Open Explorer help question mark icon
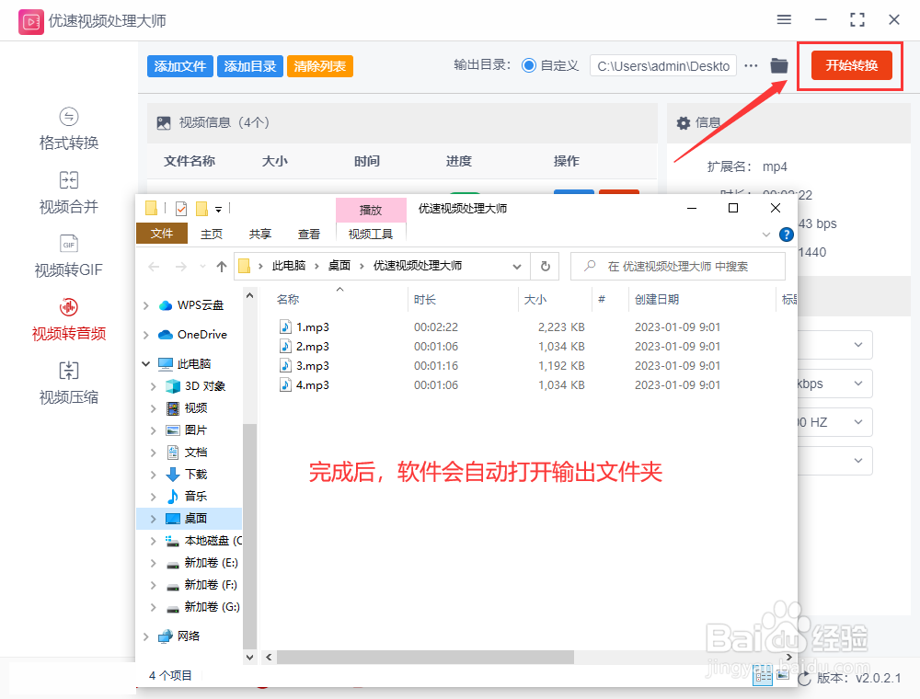The width and height of the screenshot is (920, 699). tap(787, 235)
